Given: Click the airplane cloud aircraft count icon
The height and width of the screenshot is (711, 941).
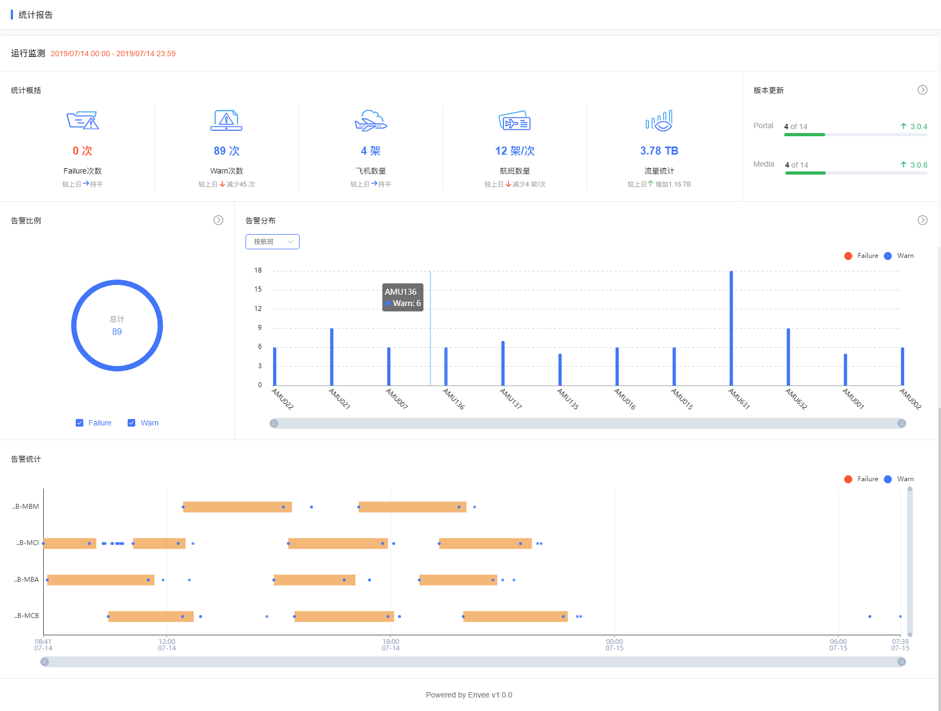Looking at the screenshot, I should (371, 120).
